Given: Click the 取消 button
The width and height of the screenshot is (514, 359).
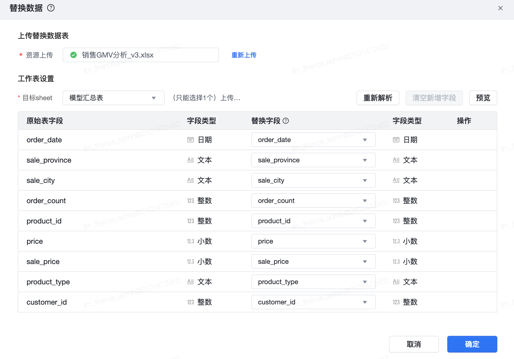Looking at the screenshot, I should (414, 344).
